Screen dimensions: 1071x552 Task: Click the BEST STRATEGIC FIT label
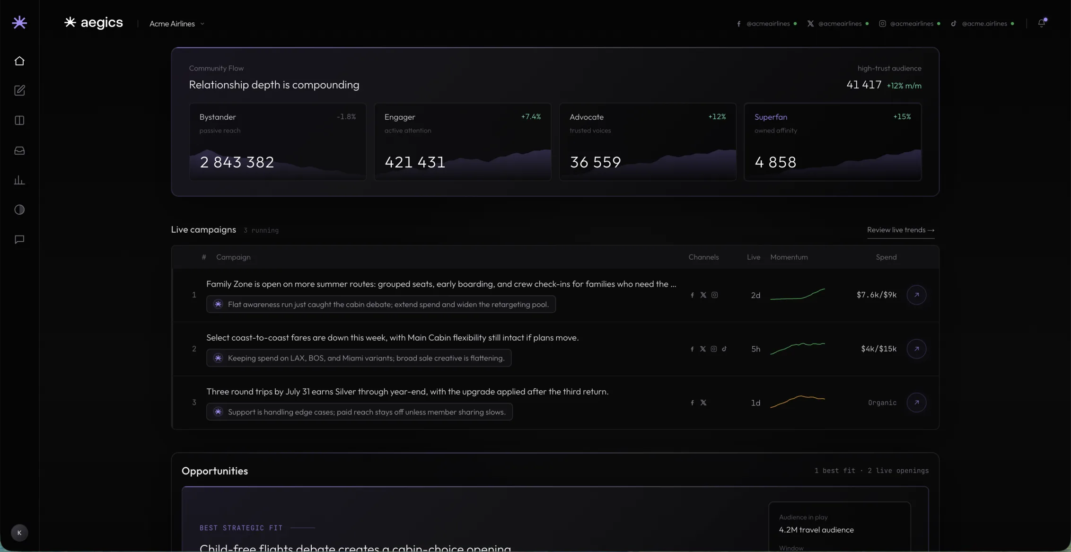(241, 528)
